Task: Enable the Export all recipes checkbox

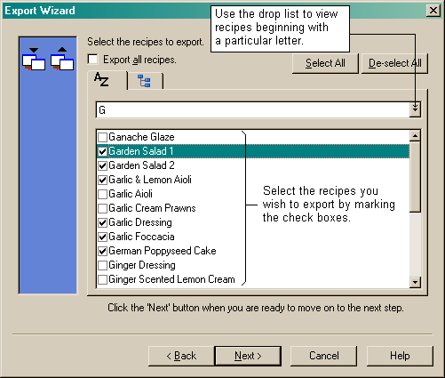Action: click(92, 59)
